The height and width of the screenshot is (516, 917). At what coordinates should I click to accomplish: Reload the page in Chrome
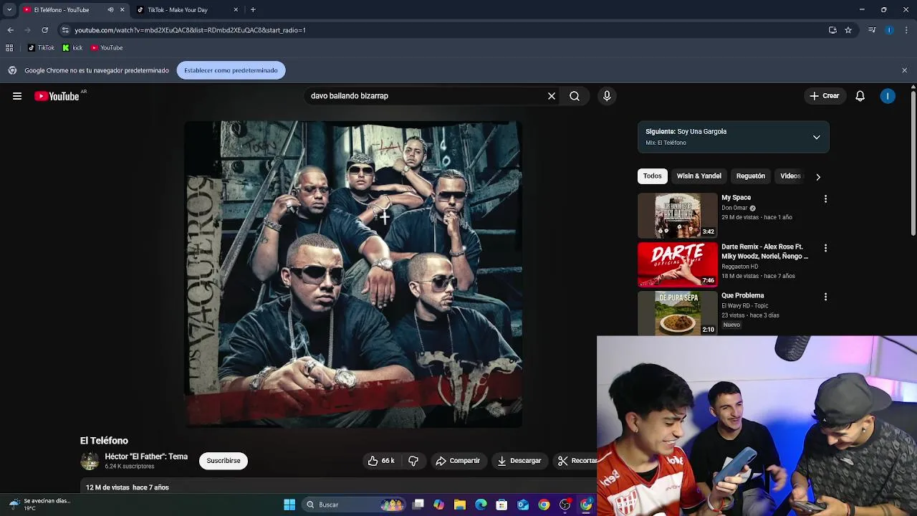pos(44,30)
